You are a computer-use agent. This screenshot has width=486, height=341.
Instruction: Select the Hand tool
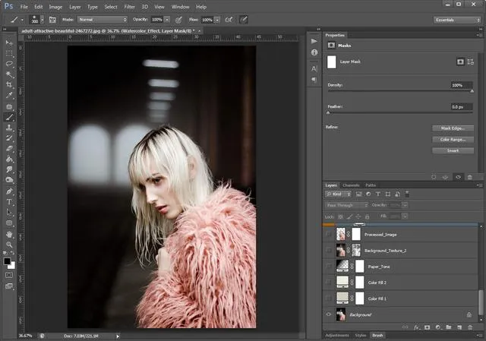[x=9, y=234]
